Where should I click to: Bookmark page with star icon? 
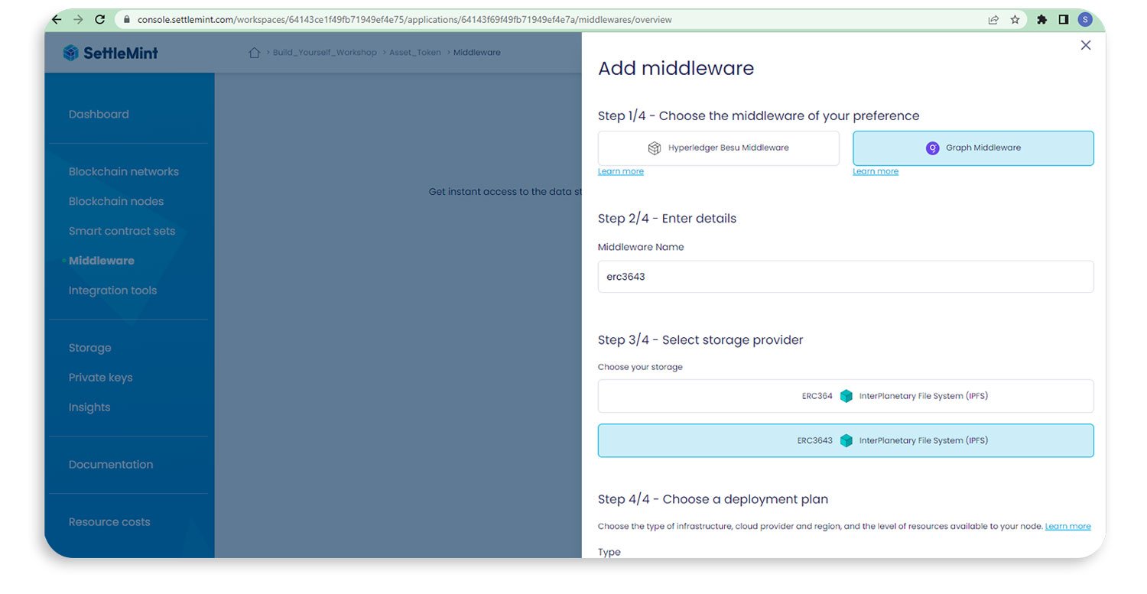click(x=1015, y=20)
